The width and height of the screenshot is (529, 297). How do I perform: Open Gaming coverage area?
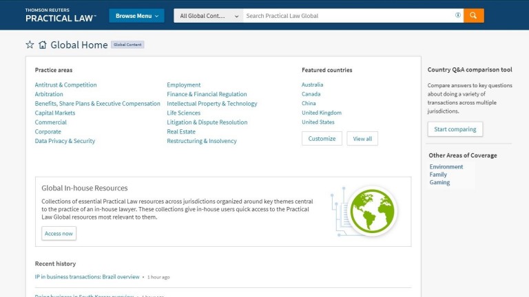click(439, 182)
